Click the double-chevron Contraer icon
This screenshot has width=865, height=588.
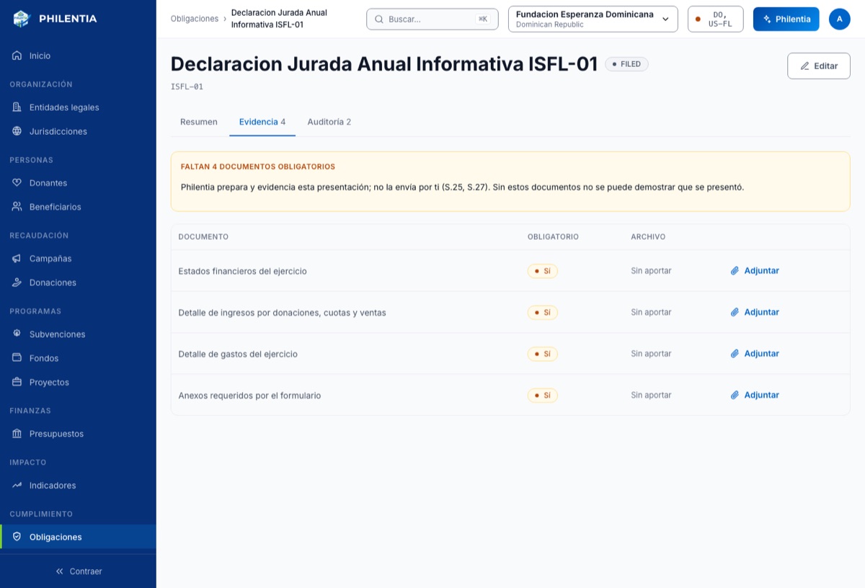pos(60,571)
